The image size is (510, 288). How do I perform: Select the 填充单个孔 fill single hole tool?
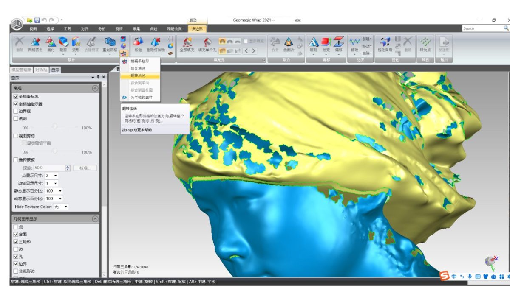207,43
